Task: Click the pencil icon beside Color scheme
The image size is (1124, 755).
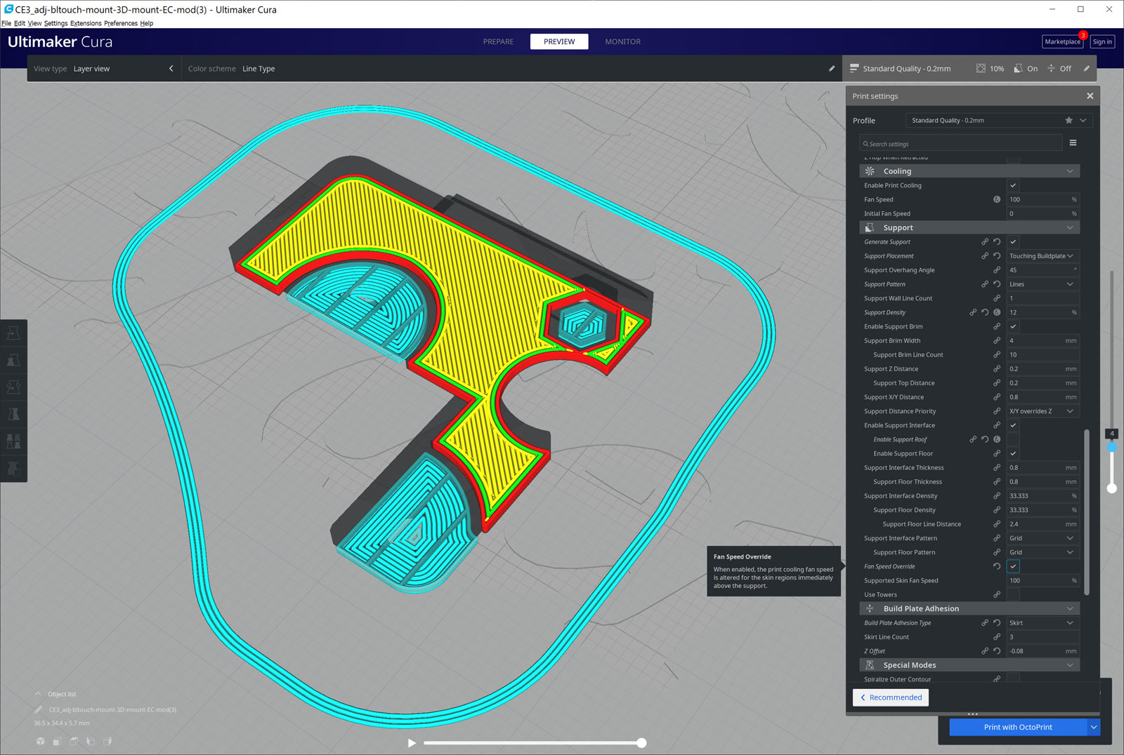Action: click(x=832, y=69)
